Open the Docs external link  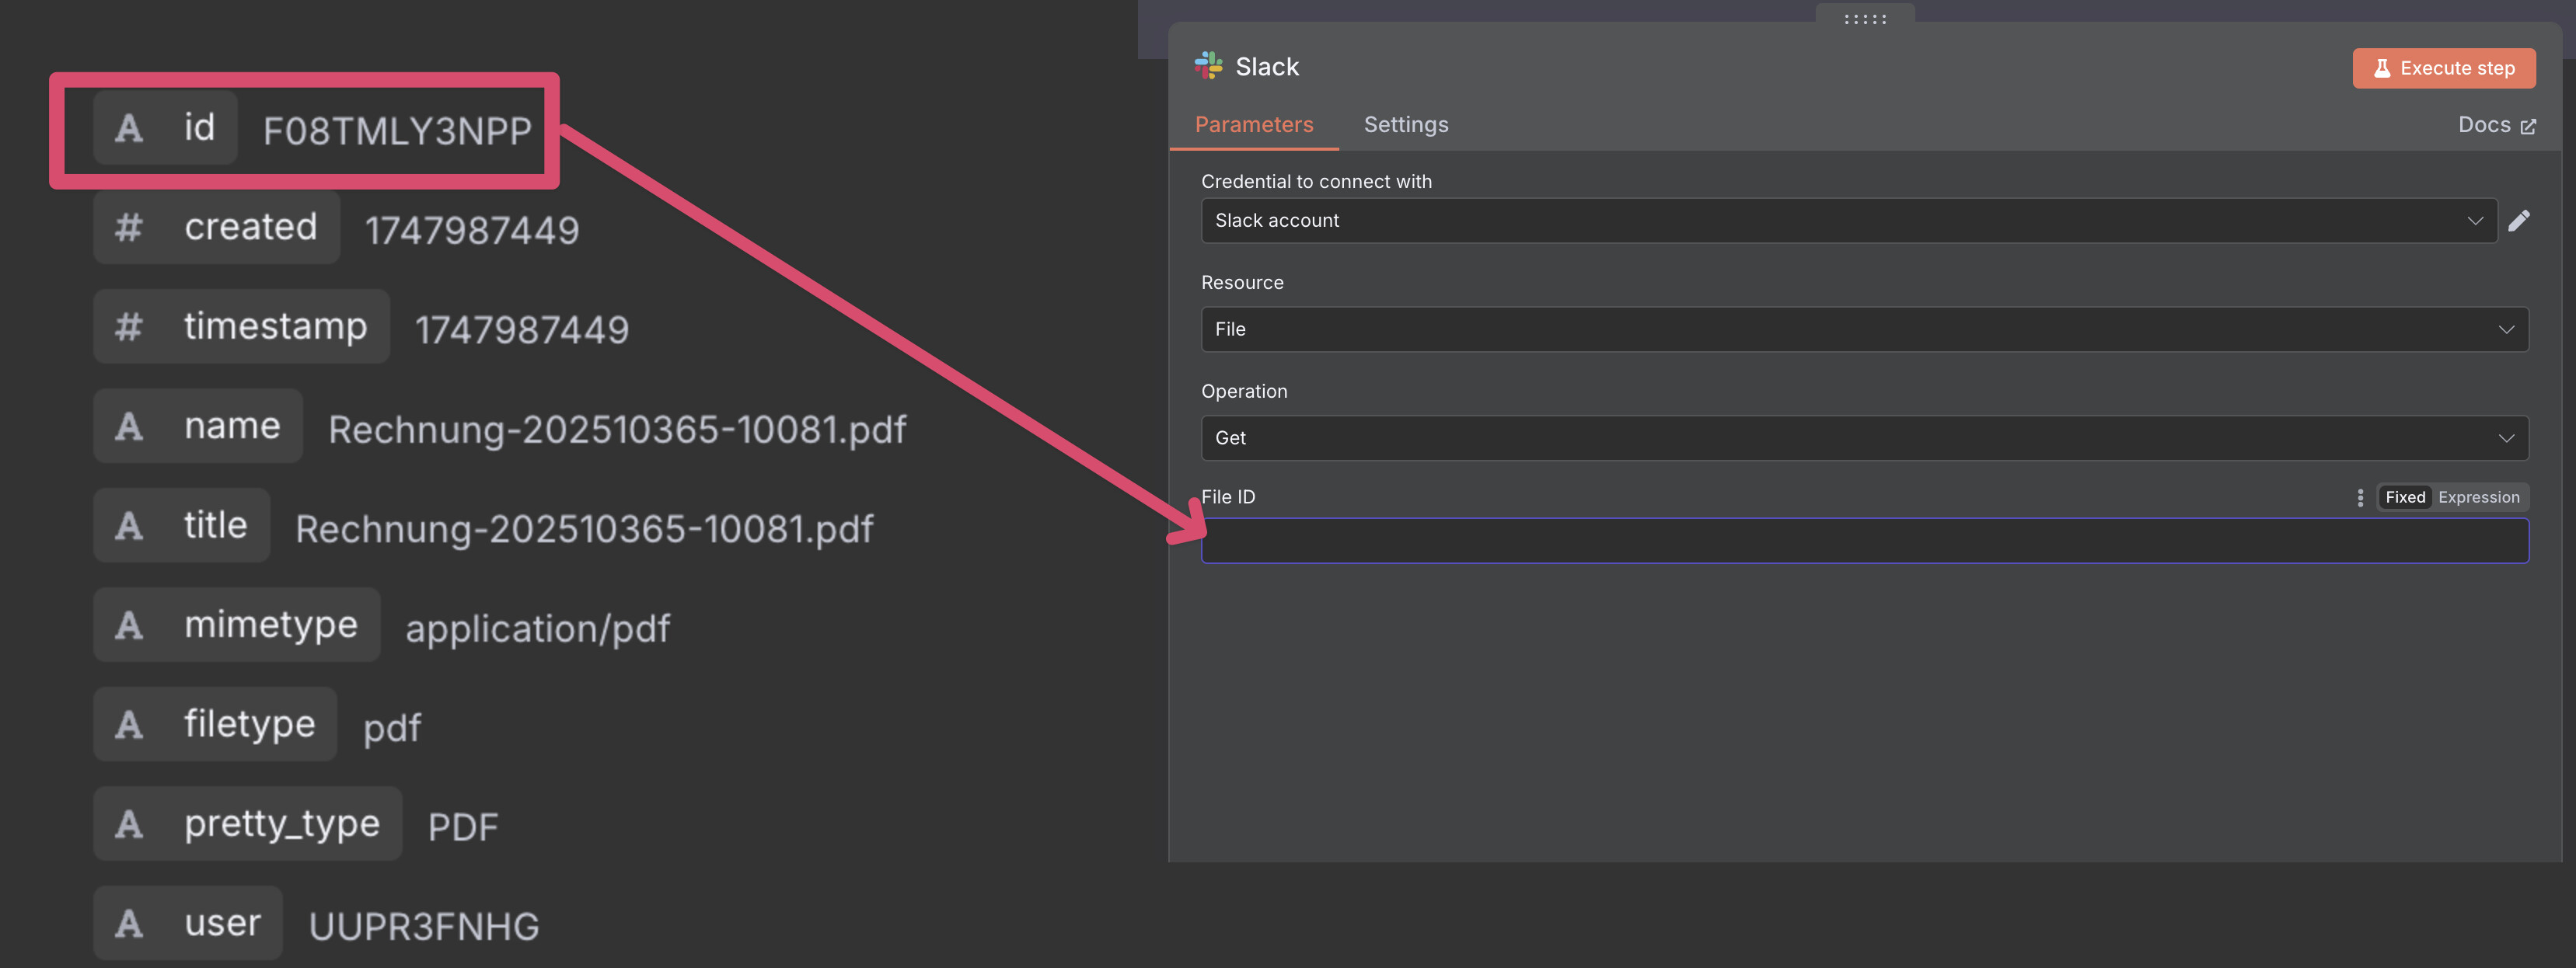click(2496, 125)
